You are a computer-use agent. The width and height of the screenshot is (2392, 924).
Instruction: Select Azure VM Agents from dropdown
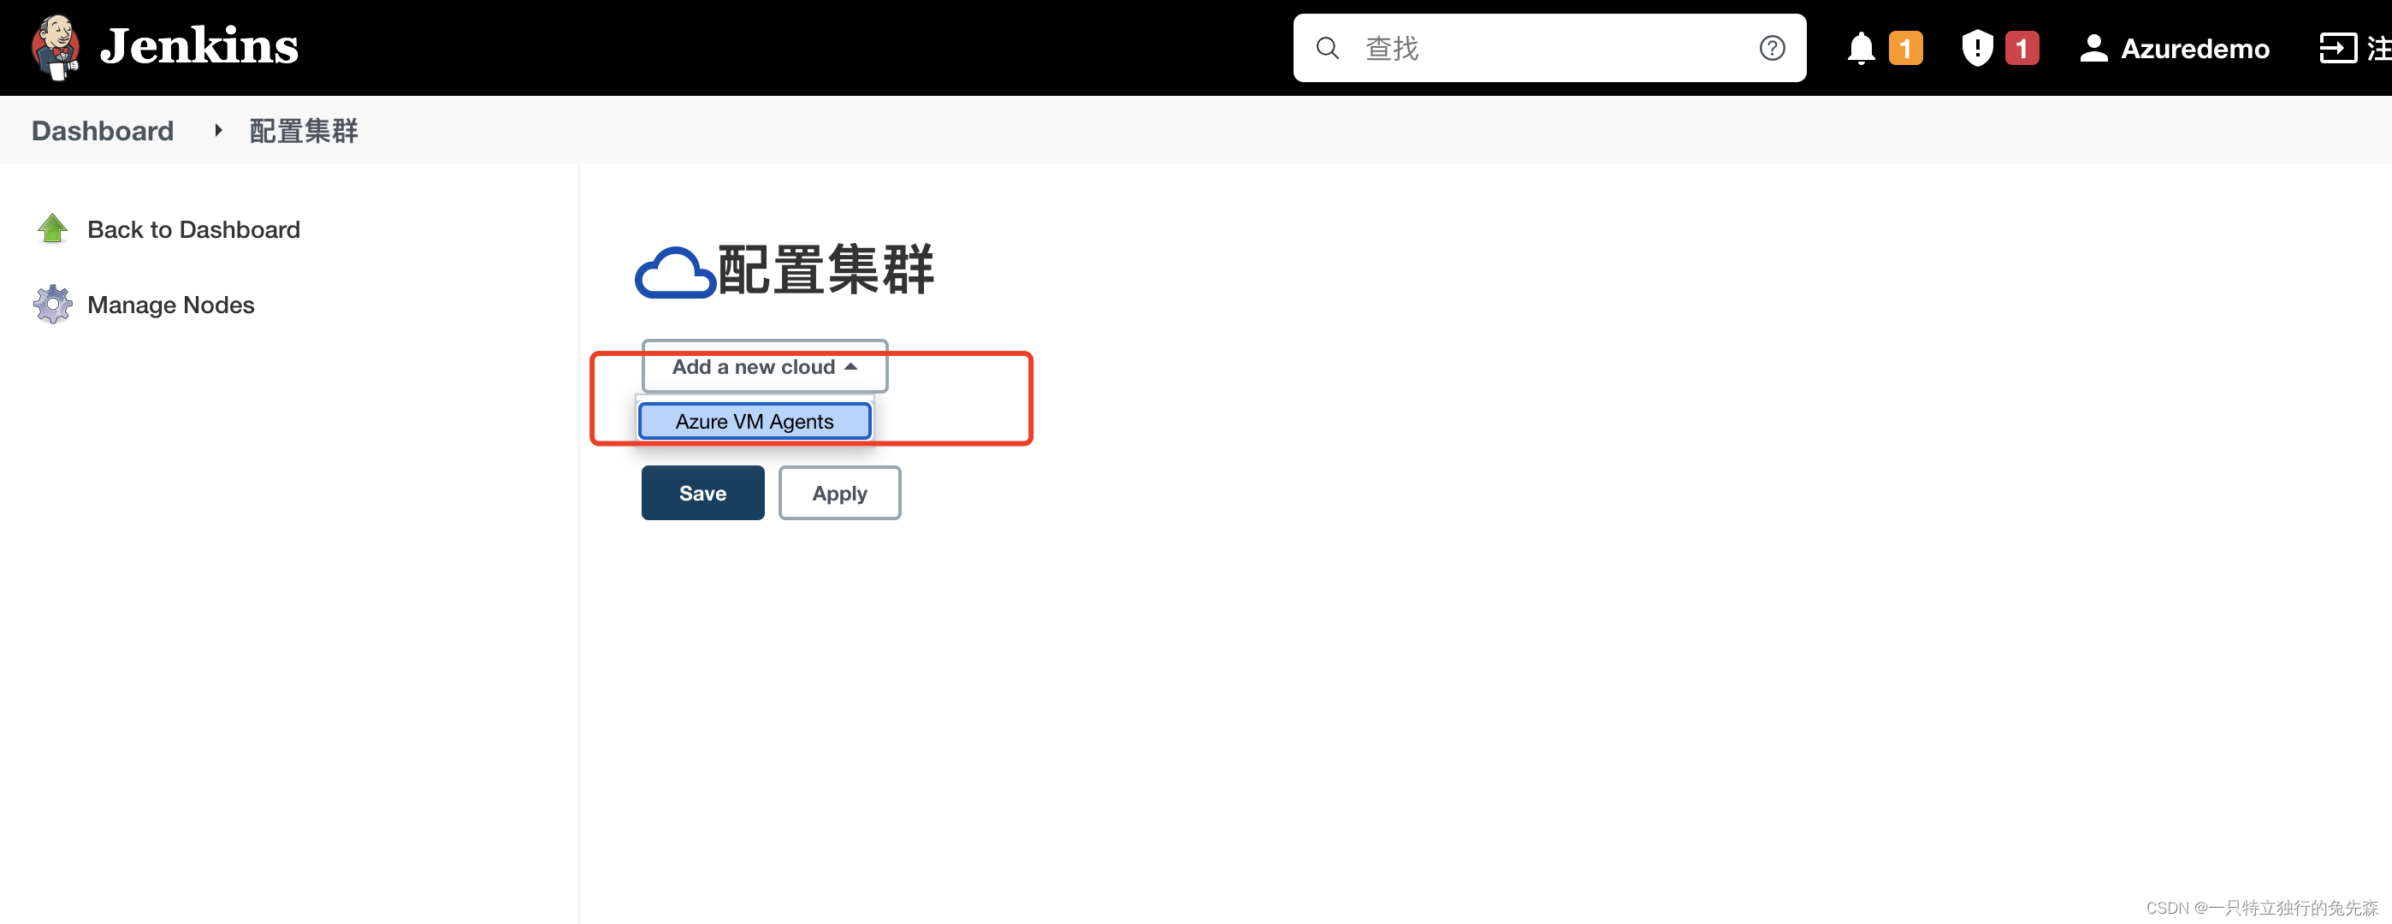(x=754, y=421)
